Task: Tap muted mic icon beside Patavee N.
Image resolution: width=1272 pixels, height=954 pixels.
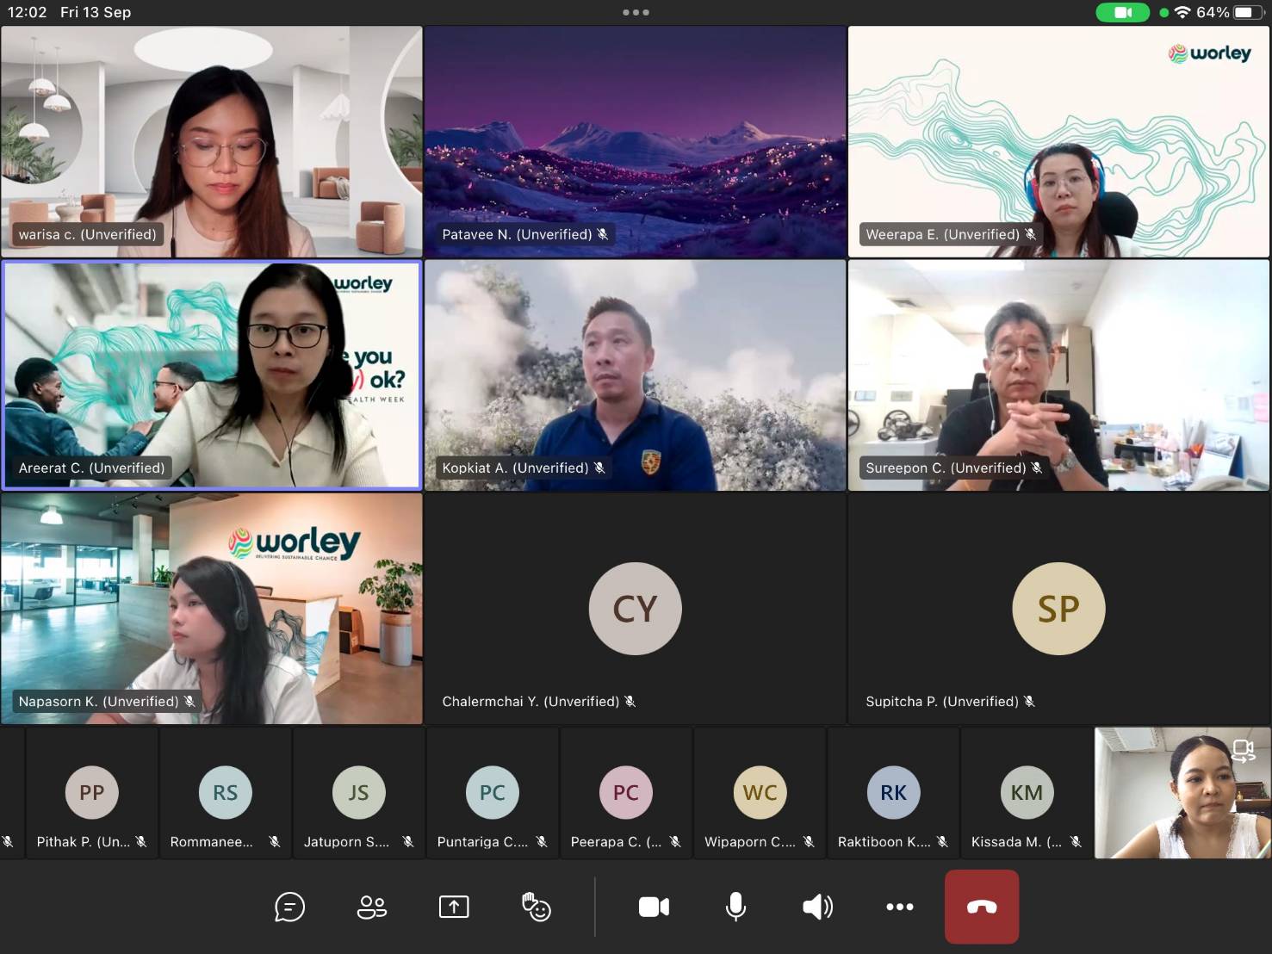Action: (603, 234)
